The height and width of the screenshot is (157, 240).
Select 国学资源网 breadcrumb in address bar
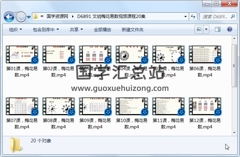click(x=57, y=16)
